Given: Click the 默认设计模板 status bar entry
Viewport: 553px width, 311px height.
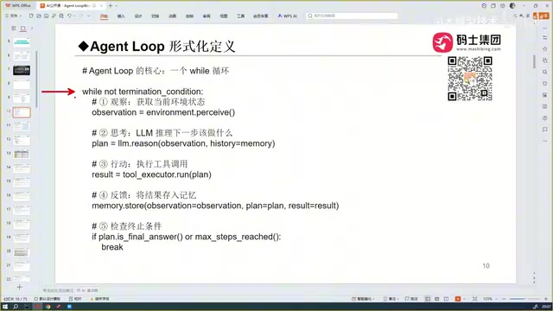Looking at the screenshot, I should click(x=48, y=299).
